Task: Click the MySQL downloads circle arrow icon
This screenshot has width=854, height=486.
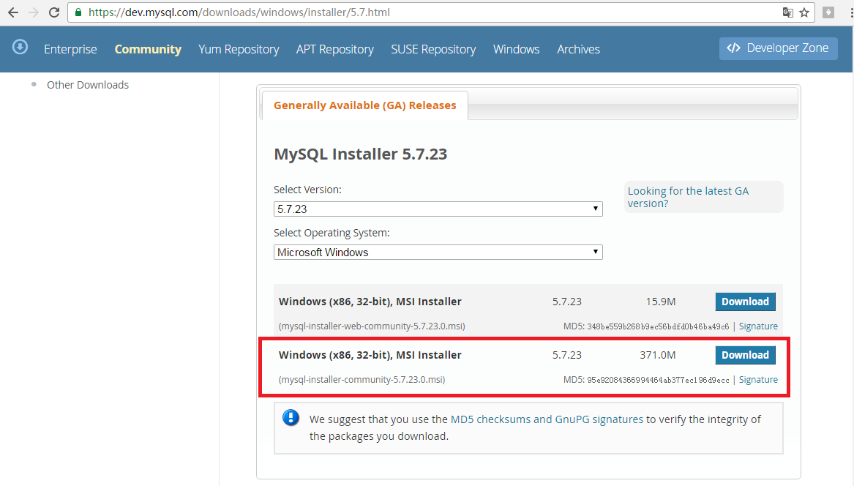Action: (x=20, y=47)
